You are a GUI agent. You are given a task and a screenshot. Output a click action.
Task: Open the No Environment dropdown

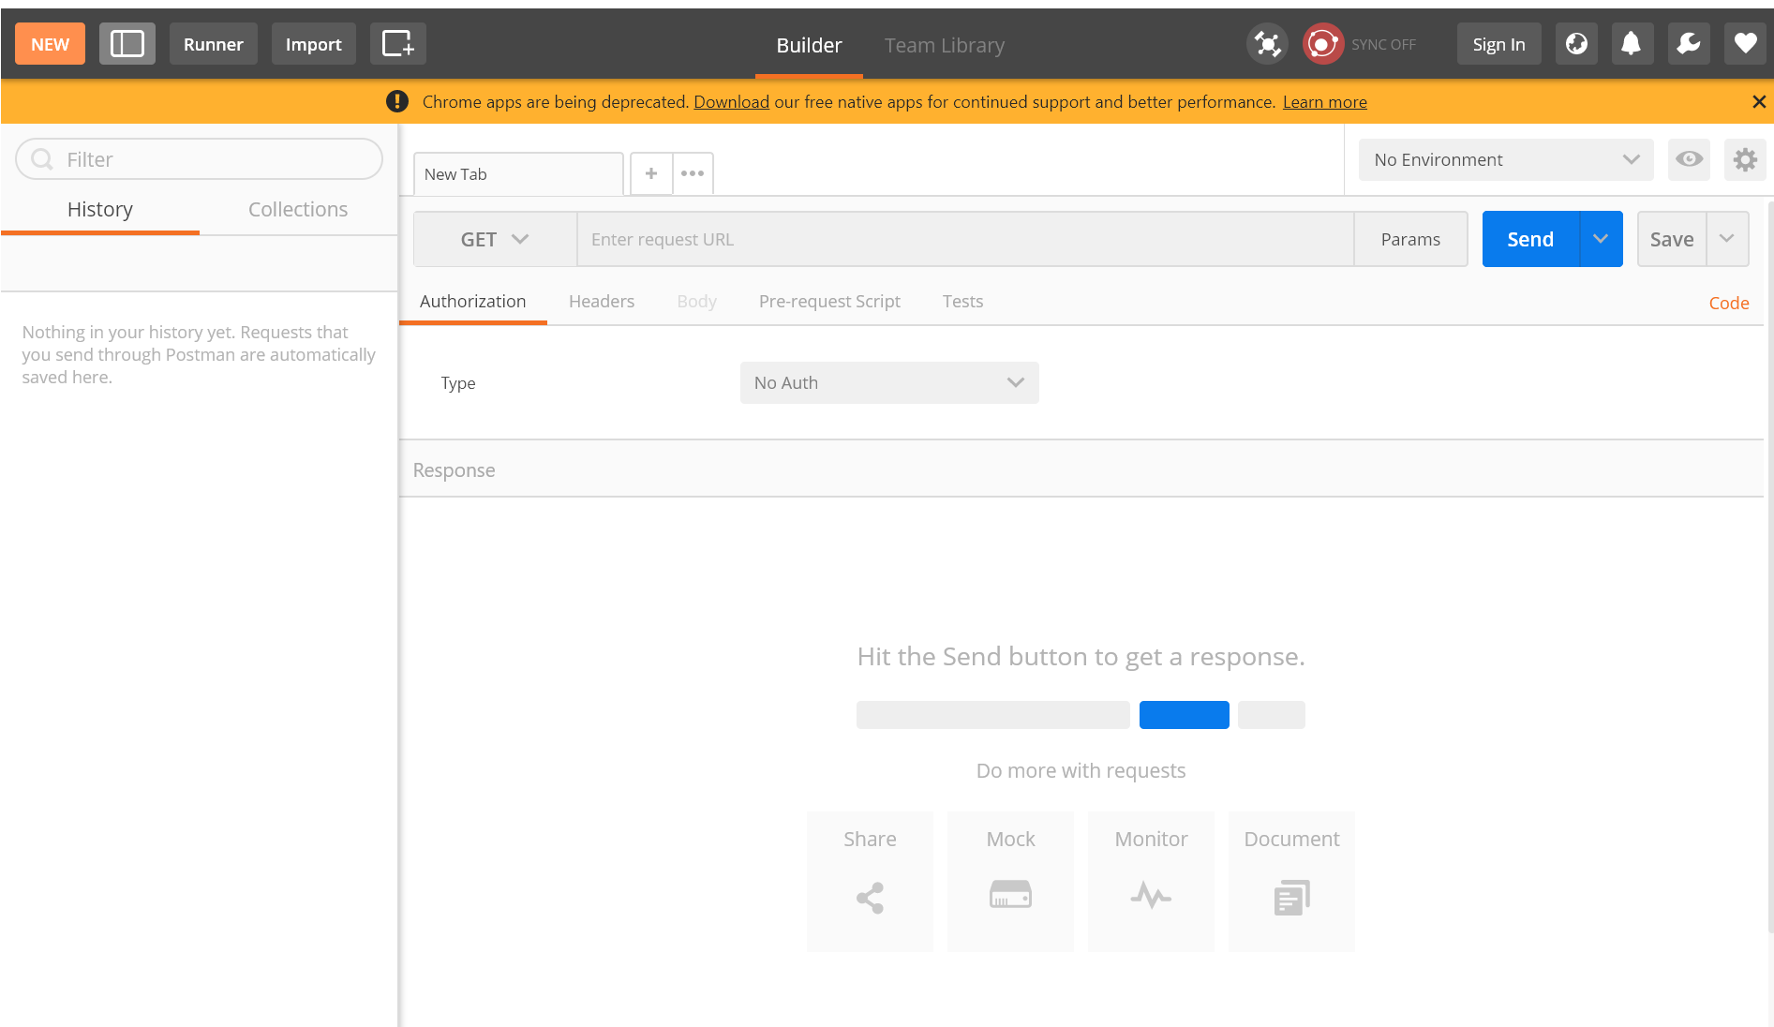click(x=1506, y=159)
